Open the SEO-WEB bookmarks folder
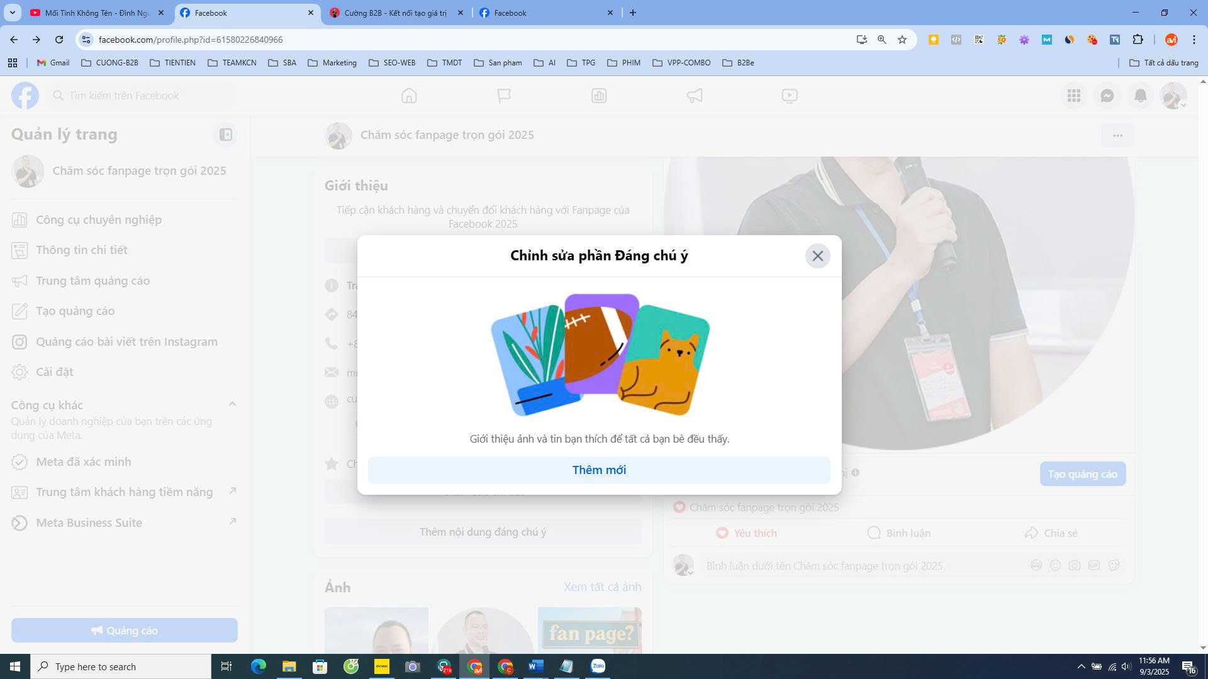Image resolution: width=1208 pixels, height=679 pixels. (392, 63)
